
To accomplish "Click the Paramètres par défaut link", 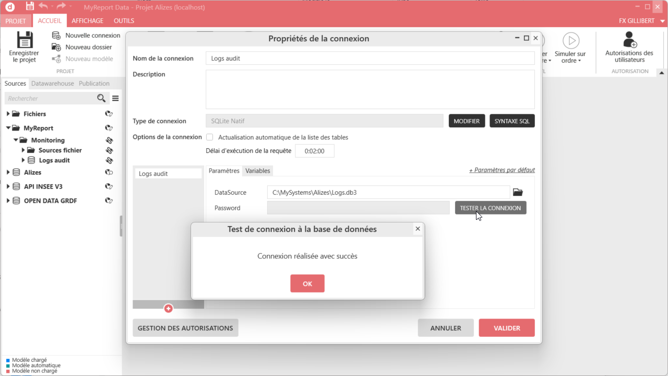I will (502, 170).
